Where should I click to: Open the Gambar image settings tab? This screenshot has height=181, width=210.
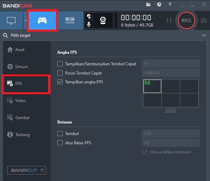click(27, 118)
